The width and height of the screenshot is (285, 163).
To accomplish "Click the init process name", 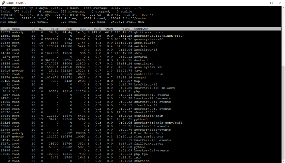I will (138, 158).
